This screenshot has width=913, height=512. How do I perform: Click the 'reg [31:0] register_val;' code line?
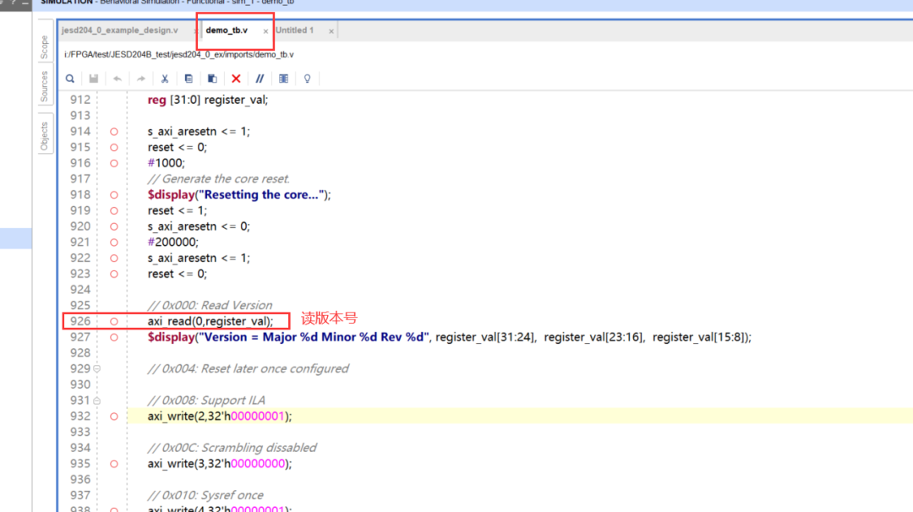click(208, 100)
